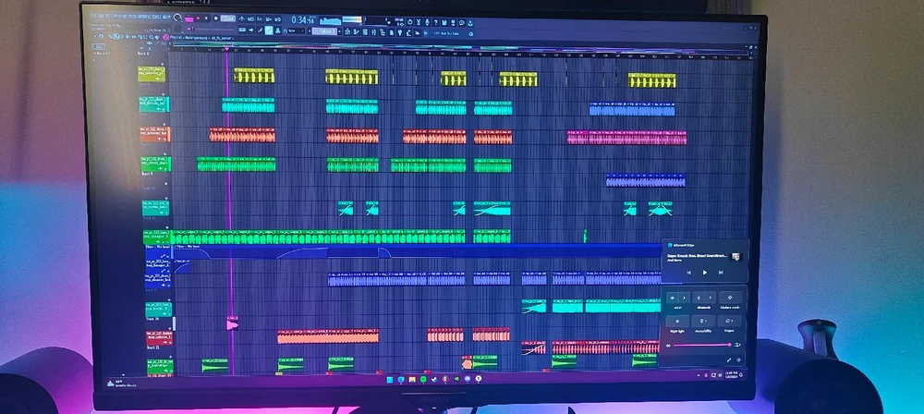Screen dimensions: 924x414
Task: Toggle the loop recording icon
Action: (277, 18)
